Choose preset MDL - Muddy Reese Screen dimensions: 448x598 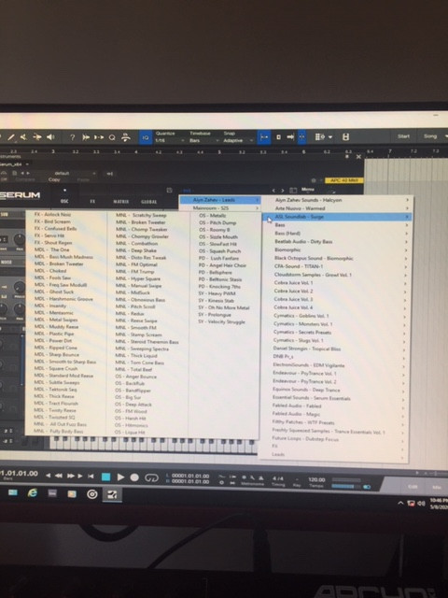click(x=56, y=327)
